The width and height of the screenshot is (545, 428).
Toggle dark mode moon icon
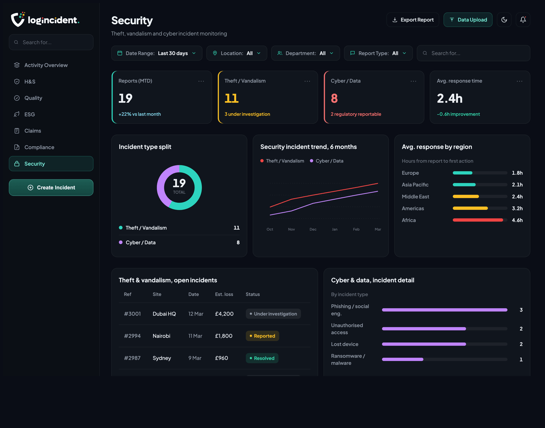[504, 20]
